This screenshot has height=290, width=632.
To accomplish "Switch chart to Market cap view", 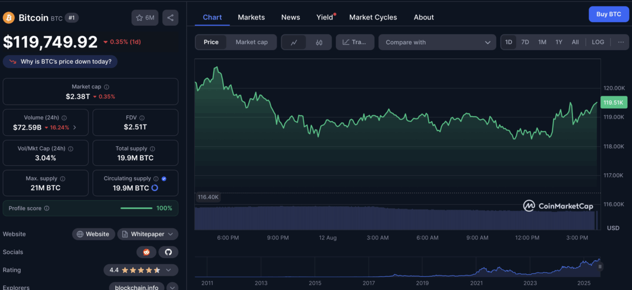I will 252,42.
